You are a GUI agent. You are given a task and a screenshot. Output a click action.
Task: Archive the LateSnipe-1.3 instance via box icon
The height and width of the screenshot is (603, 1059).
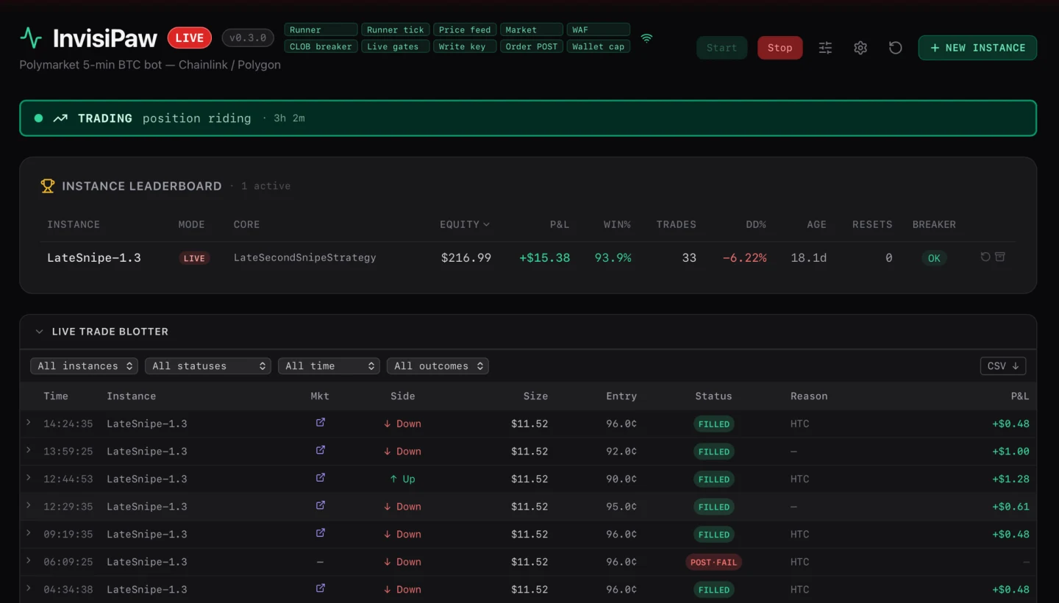[x=999, y=257]
